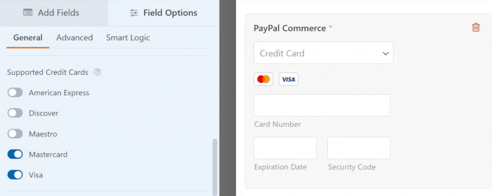Open the Credit Card payment method dropdown
Screen dimensions: 493x196
click(x=323, y=53)
